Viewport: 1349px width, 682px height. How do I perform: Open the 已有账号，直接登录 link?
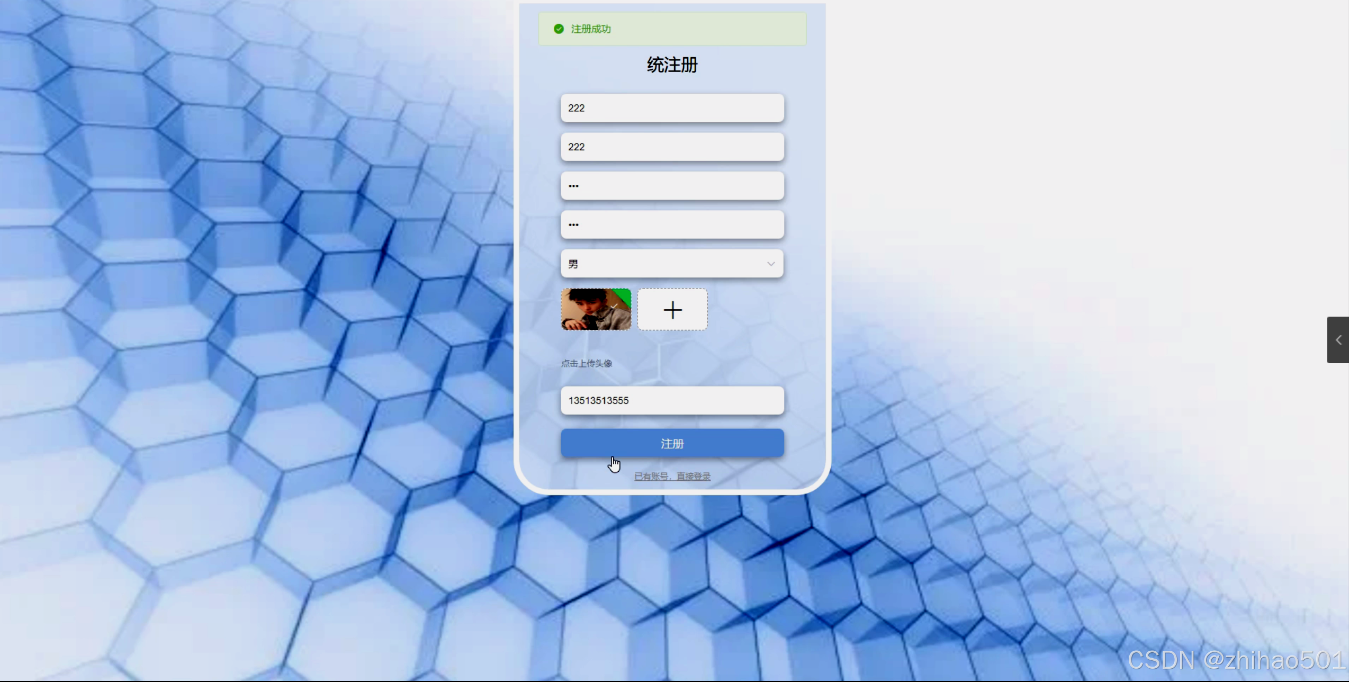672,477
